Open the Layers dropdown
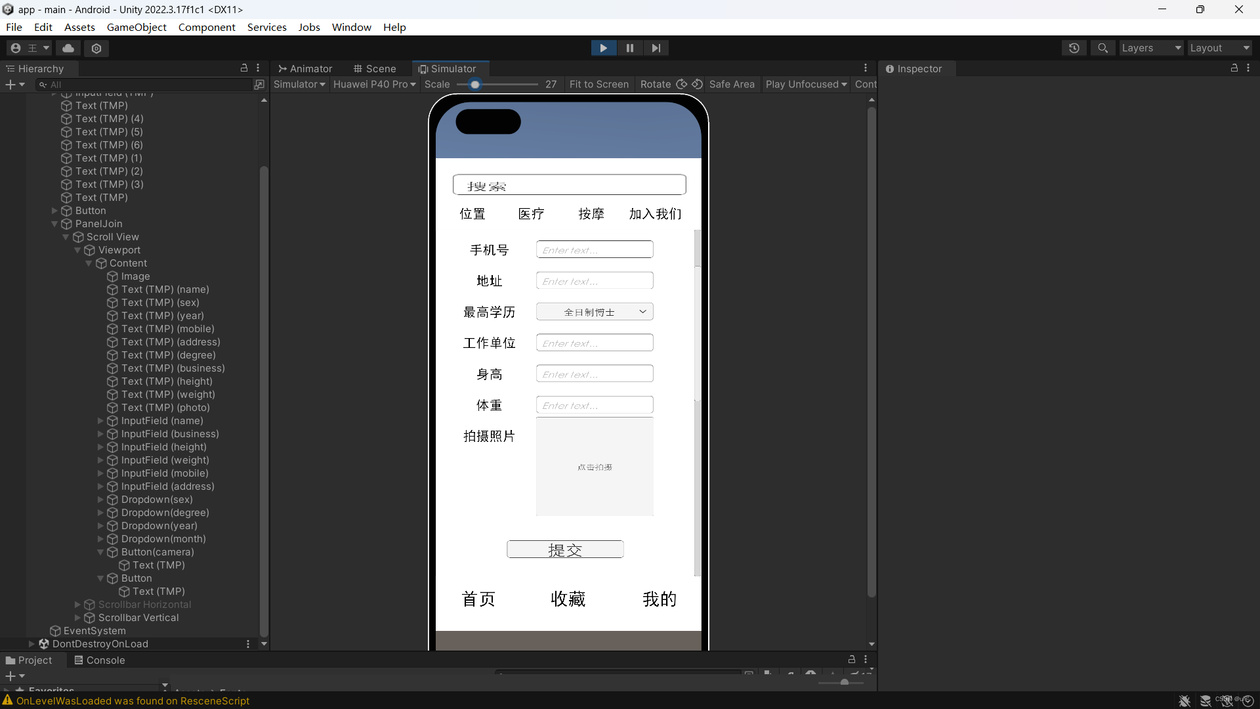 [1150, 48]
